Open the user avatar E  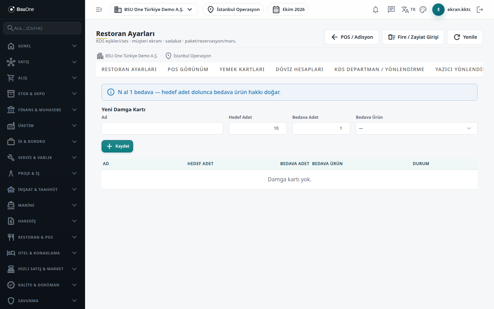point(438,10)
